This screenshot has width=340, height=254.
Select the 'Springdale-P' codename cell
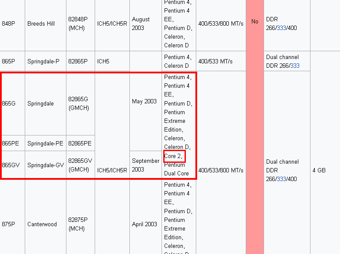[x=43, y=61]
